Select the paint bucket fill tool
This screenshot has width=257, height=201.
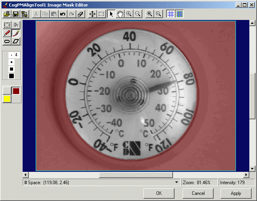(16, 25)
